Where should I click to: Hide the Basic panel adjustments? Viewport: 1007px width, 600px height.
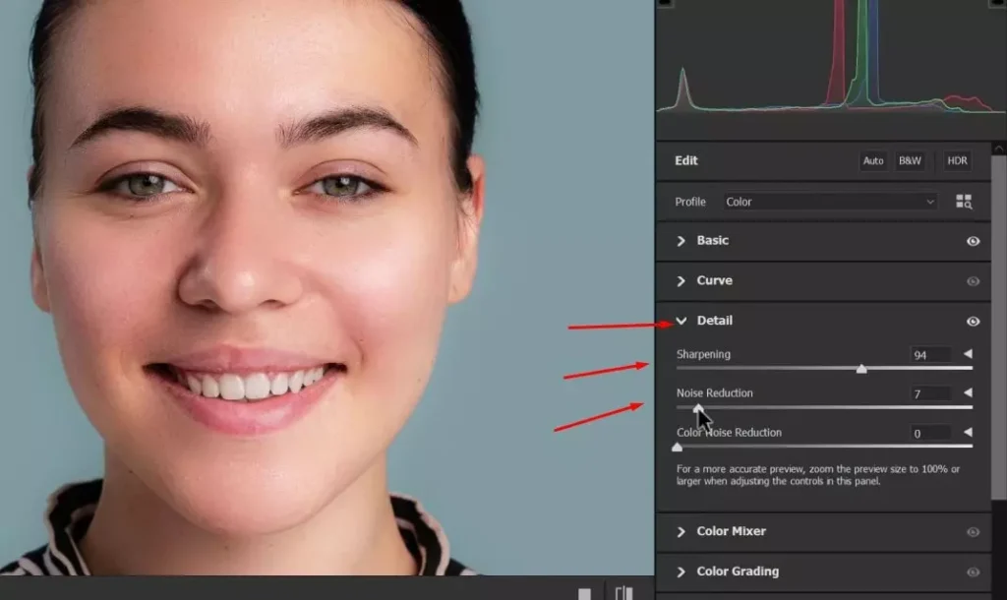pos(973,241)
